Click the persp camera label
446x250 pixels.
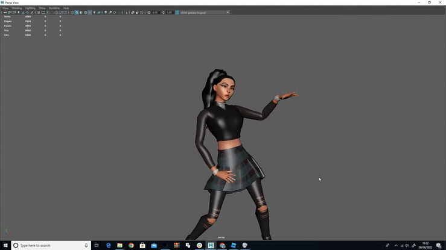221,237
